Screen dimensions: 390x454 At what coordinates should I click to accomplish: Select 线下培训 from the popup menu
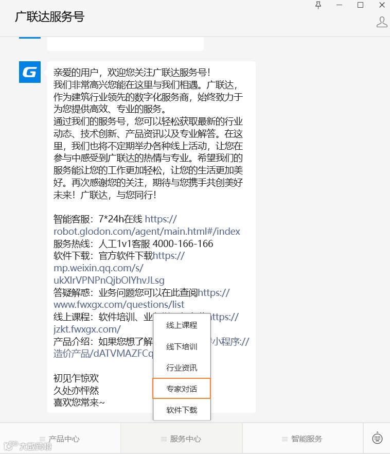tap(182, 346)
